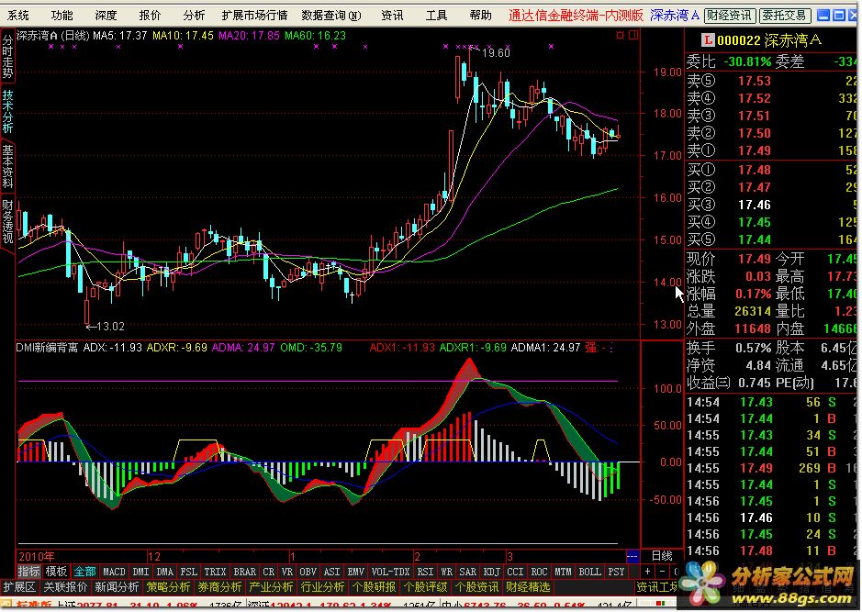The width and height of the screenshot is (862, 612).
Task: Switch to the BRAR indicator
Action: pos(244,572)
